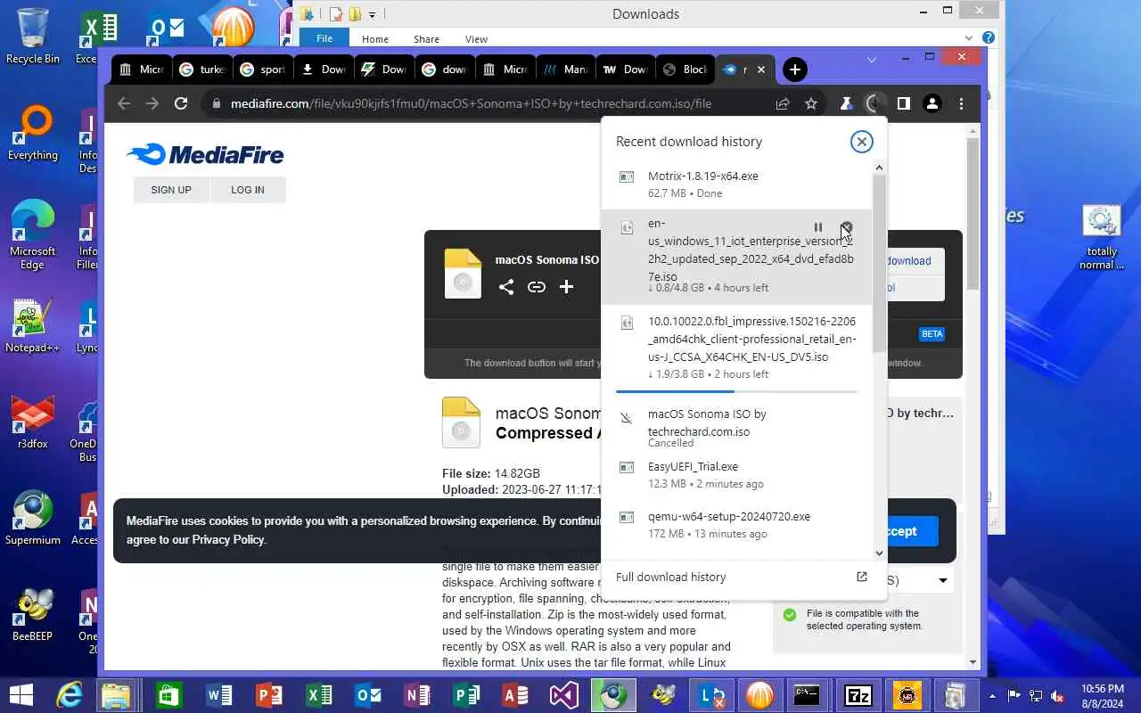
Task: Bookmark this page with the star icon
Action: tap(811, 103)
